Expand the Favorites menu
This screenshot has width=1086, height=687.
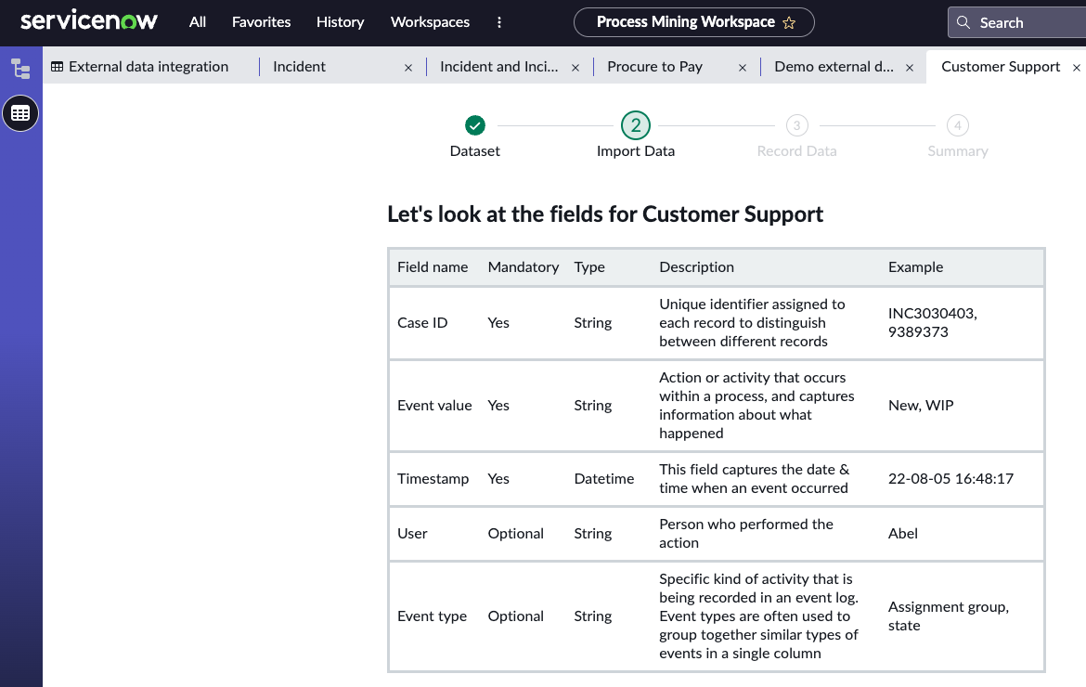(x=261, y=22)
